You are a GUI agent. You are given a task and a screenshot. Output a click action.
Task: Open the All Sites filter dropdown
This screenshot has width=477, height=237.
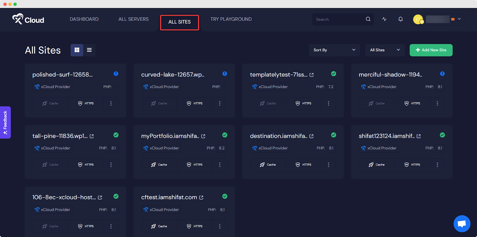point(385,50)
